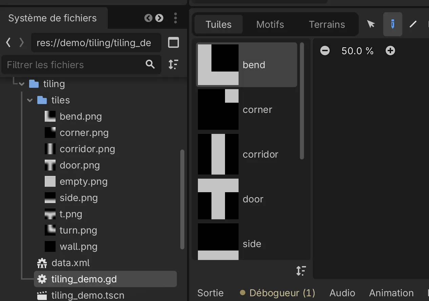Select the side tile

pyautogui.click(x=246, y=241)
